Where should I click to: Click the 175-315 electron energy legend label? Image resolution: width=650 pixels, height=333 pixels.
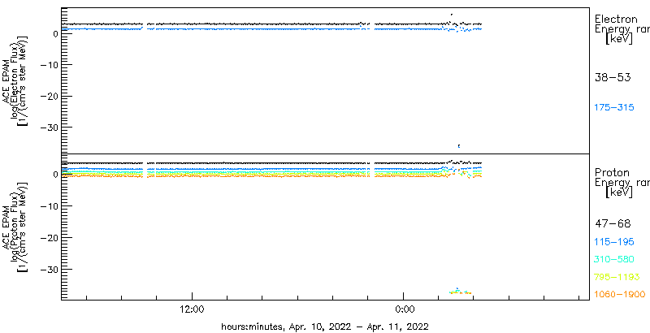[x=614, y=108]
